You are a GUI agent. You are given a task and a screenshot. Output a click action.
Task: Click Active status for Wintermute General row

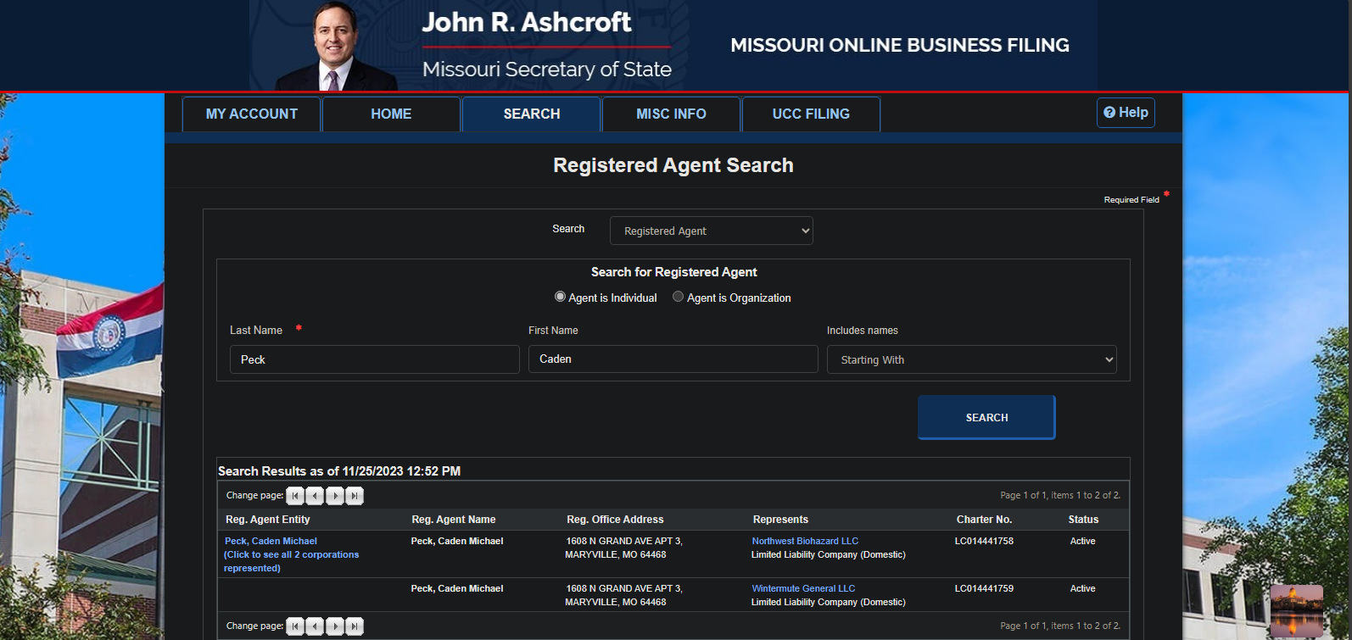click(x=1082, y=588)
